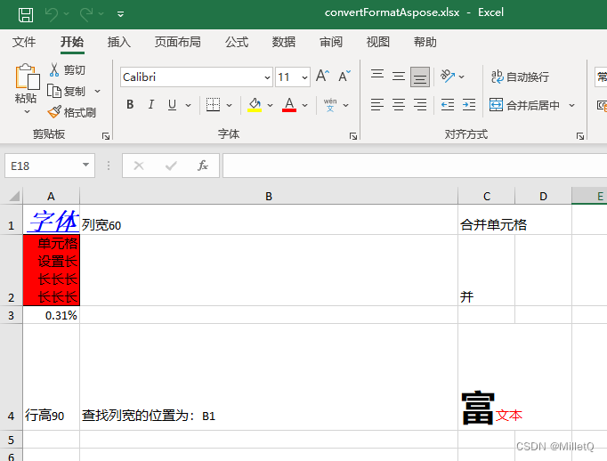
Task: Click the borders icon
Action: [213, 104]
